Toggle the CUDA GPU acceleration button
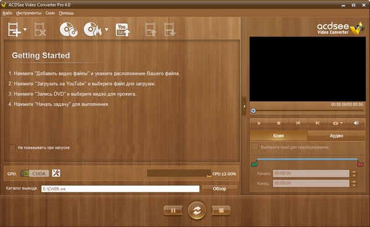Screen dimensions: 370x227 click(35, 173)
